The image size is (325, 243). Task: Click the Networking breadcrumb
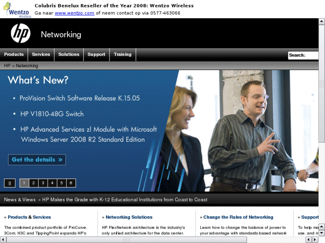(x=27, y=66)
